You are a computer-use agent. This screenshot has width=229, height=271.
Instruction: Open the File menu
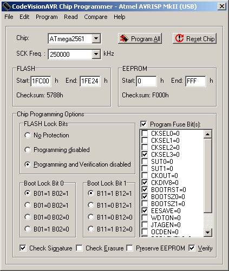pyautogui.click(x=9, y=17)
